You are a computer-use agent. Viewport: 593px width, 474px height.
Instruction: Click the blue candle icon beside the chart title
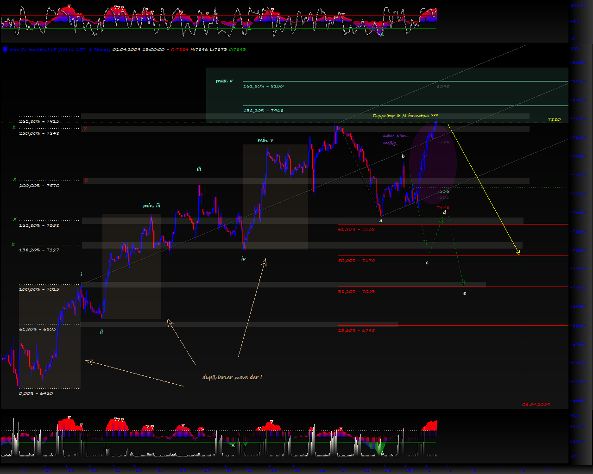pos(5,49)
